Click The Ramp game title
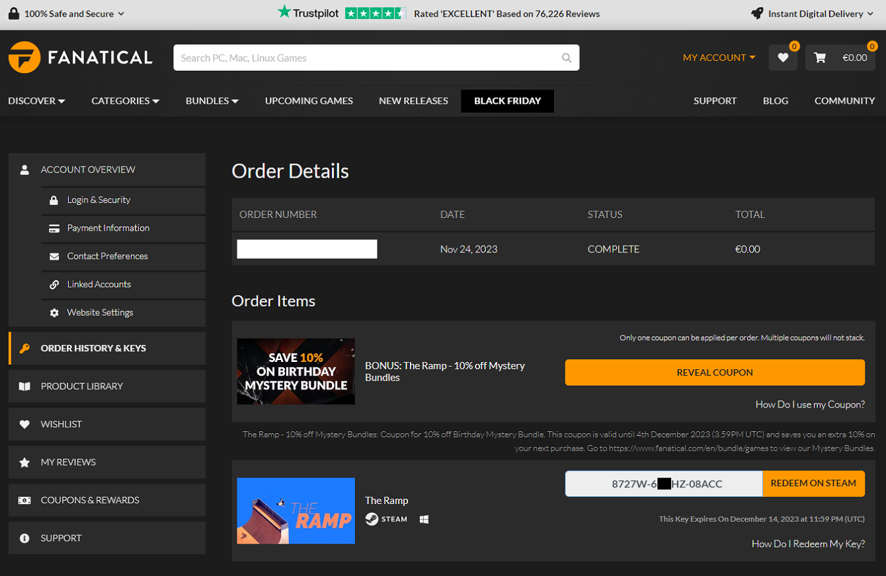The width and height of the screenshot is (886, 576). click(x=387, y=501)
